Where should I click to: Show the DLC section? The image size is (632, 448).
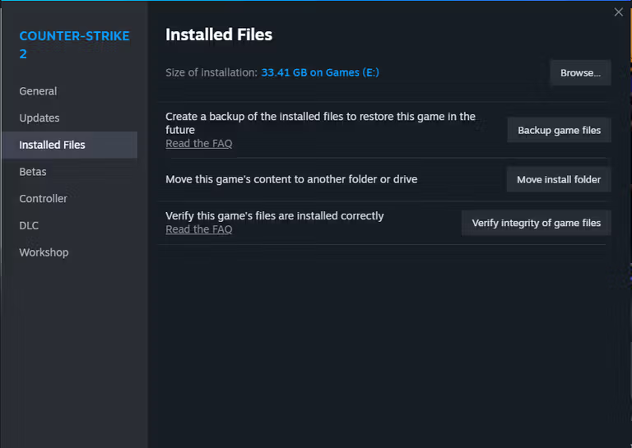coord(29,225)
